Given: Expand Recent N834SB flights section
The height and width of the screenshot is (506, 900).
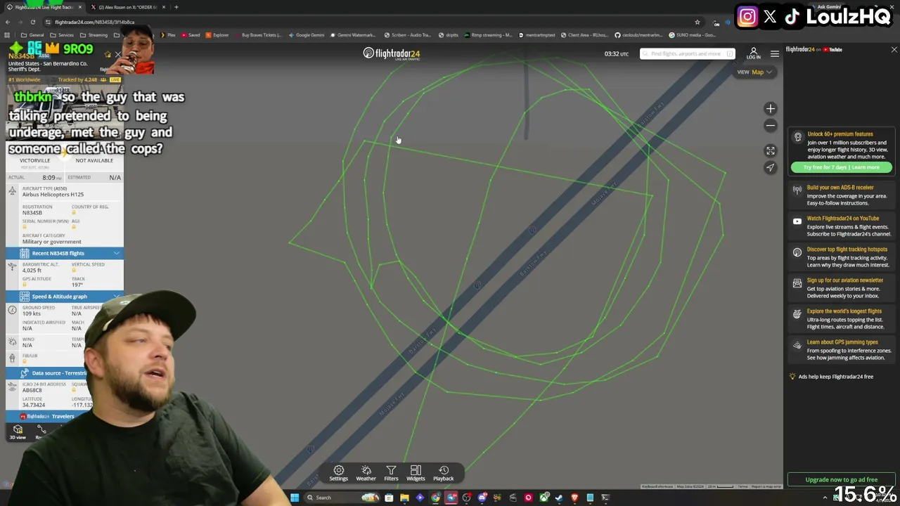Looking at the screenshot, I should [65, 253].
